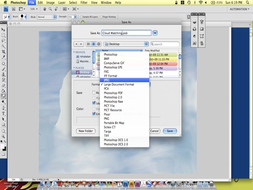This screenshot has height=190, width=253.
Task: Open Spotlight search in menu bar
Action: tap(247, 3)
